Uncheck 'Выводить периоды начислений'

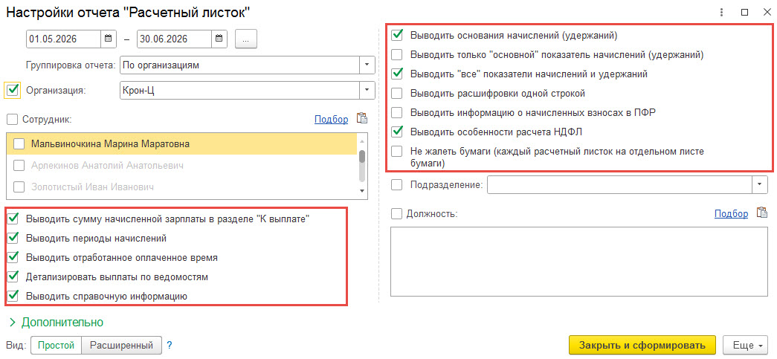point(13,238)
